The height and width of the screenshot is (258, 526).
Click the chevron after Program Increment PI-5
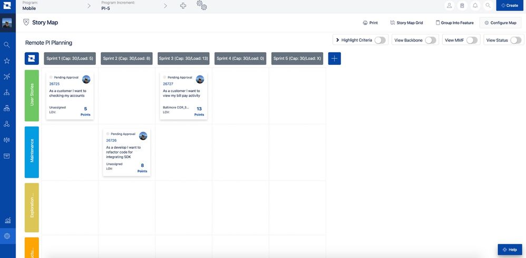point(165,6)
